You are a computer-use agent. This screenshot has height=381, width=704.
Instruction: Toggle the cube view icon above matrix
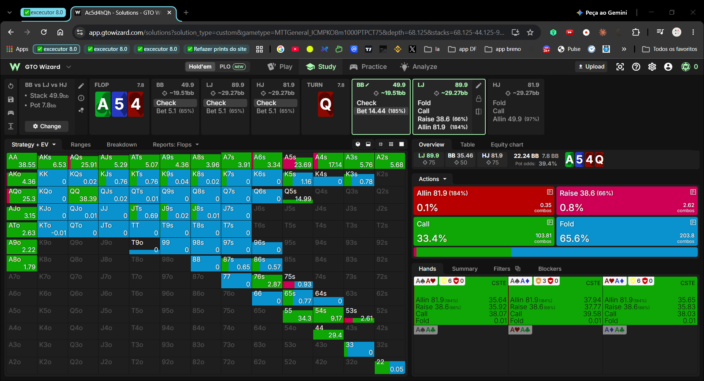(358, 144)
